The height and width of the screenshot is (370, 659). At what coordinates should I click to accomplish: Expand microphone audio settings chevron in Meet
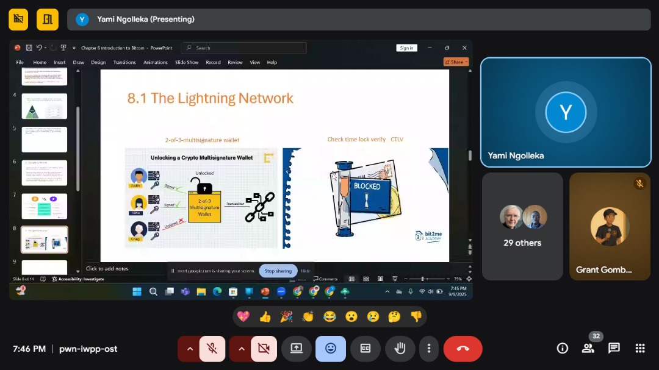click(189, 348)
